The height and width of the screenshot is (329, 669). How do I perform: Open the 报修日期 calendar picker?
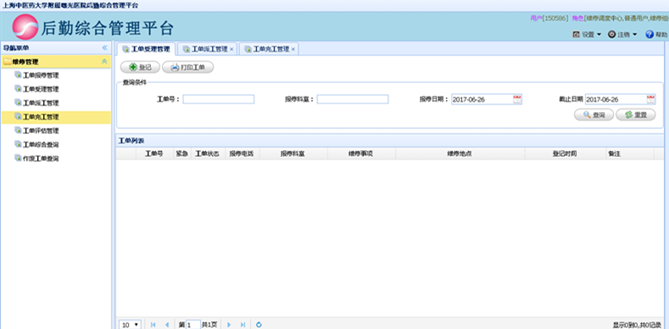pyautogui.click(x=517, y=99)
